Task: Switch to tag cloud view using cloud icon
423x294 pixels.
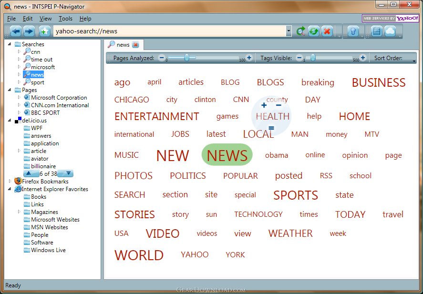Action: pos(390,31)
